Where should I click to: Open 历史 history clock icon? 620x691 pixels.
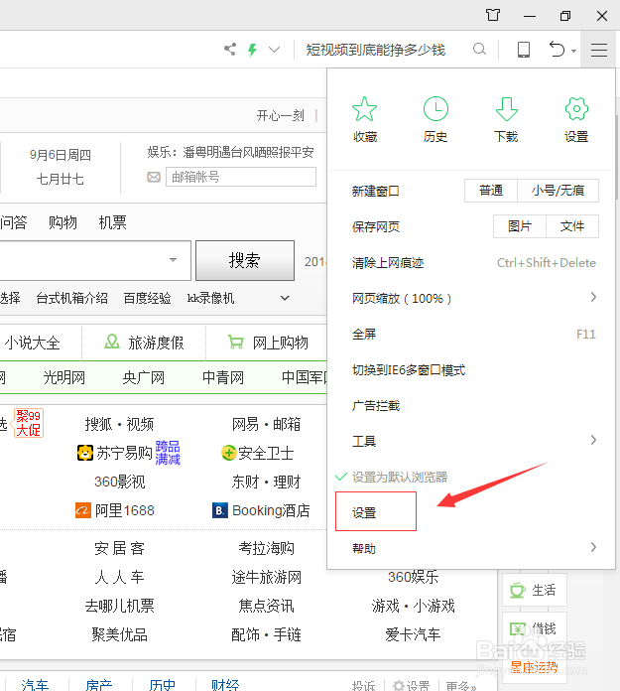point(435,119)
